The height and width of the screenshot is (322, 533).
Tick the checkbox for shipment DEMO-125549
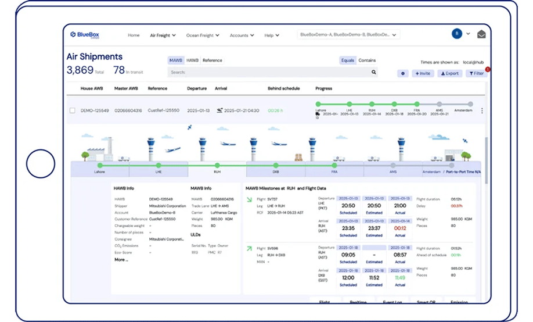click(x=73, y=110)
